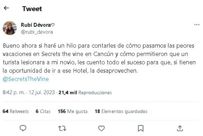
Task: Open the @SecretsTheVine mention
Action: [26, 79]
